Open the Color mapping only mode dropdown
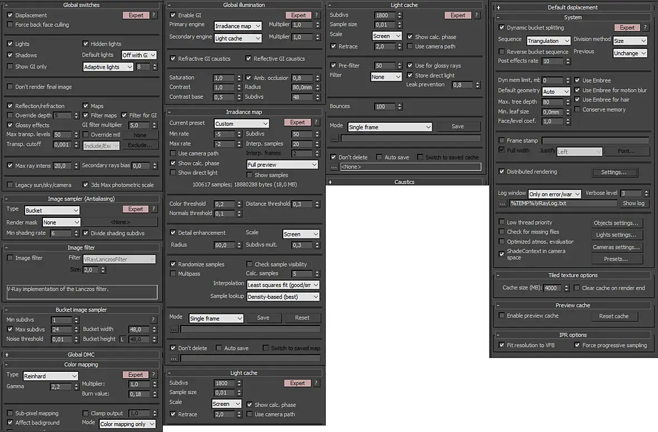Image resolution: width=658 pixels, height=432 pixels. [x=127, y=424]
